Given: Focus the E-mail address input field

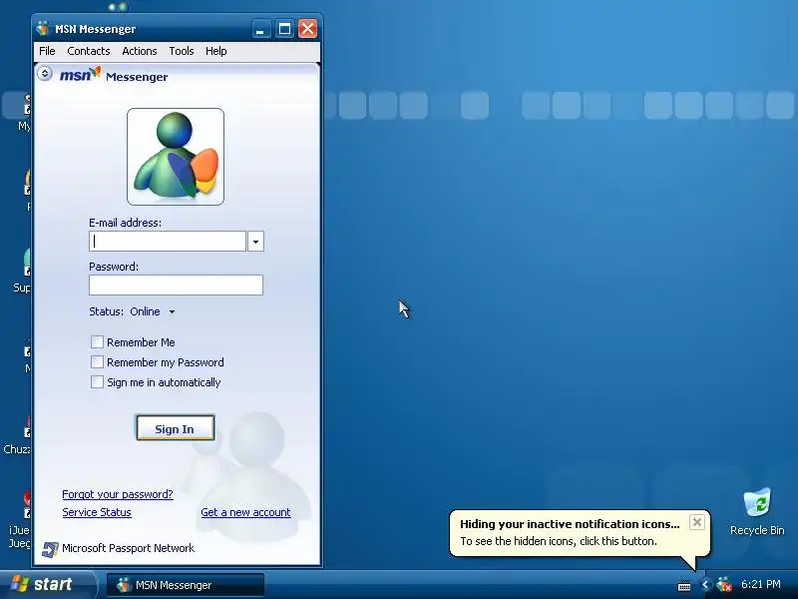Looking at the screenshot, I should (168, 241).
